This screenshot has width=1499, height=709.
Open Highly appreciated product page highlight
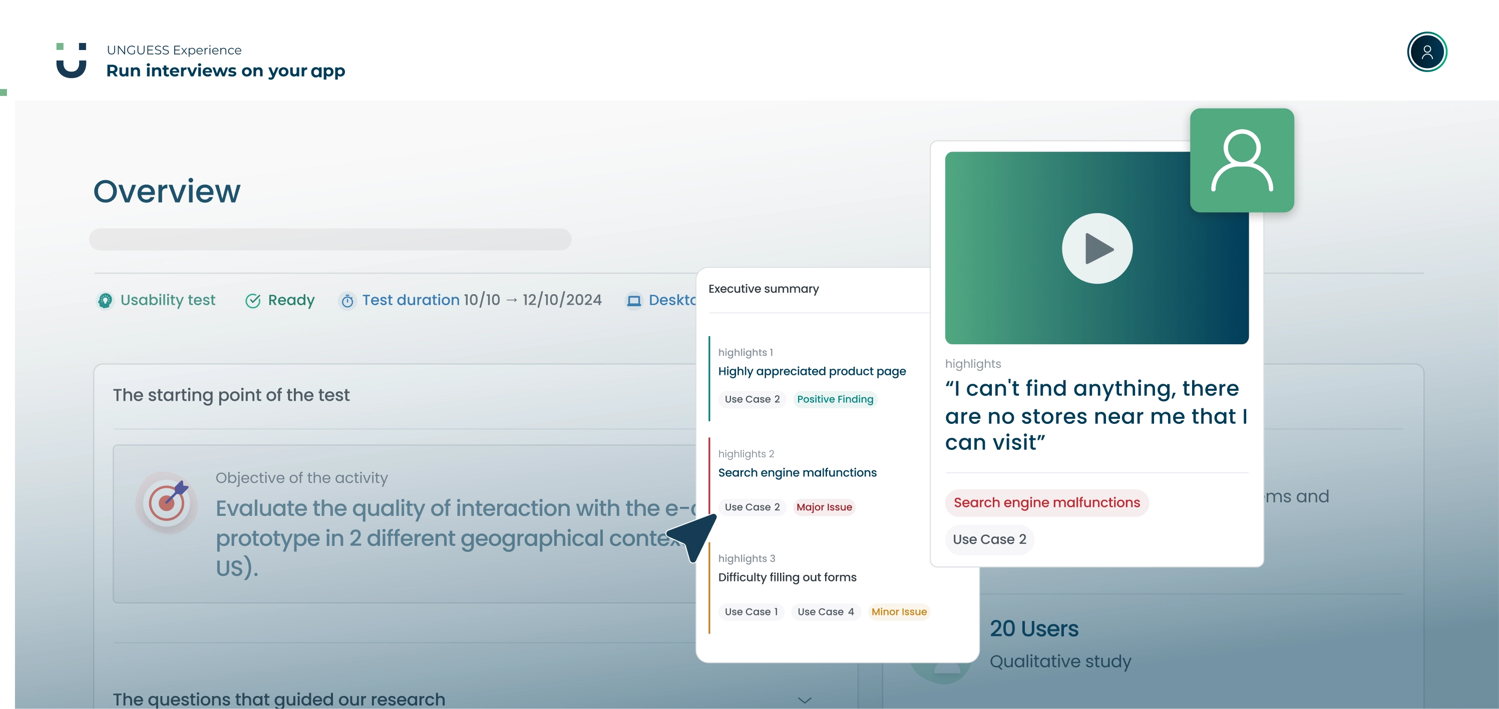[812, 371]
